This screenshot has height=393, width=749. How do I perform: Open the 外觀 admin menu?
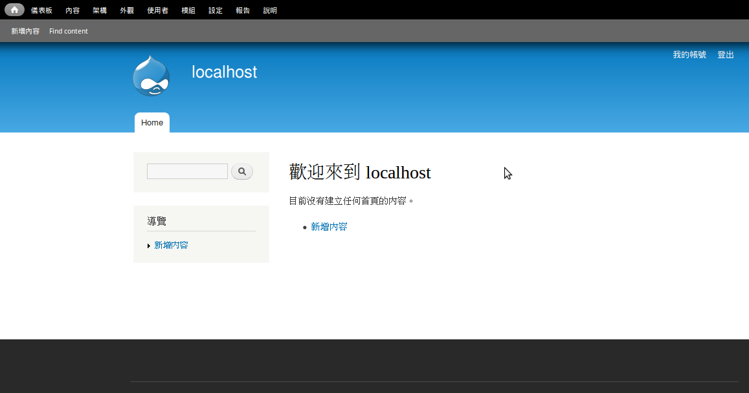[x=127, y=10]
